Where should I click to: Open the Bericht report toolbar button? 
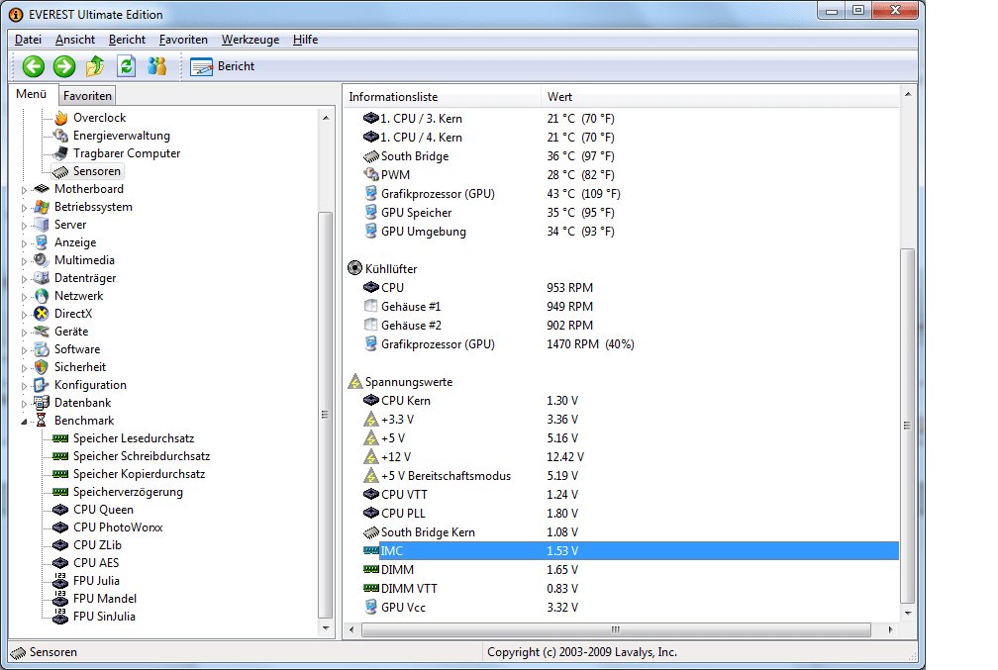point(222,66)
